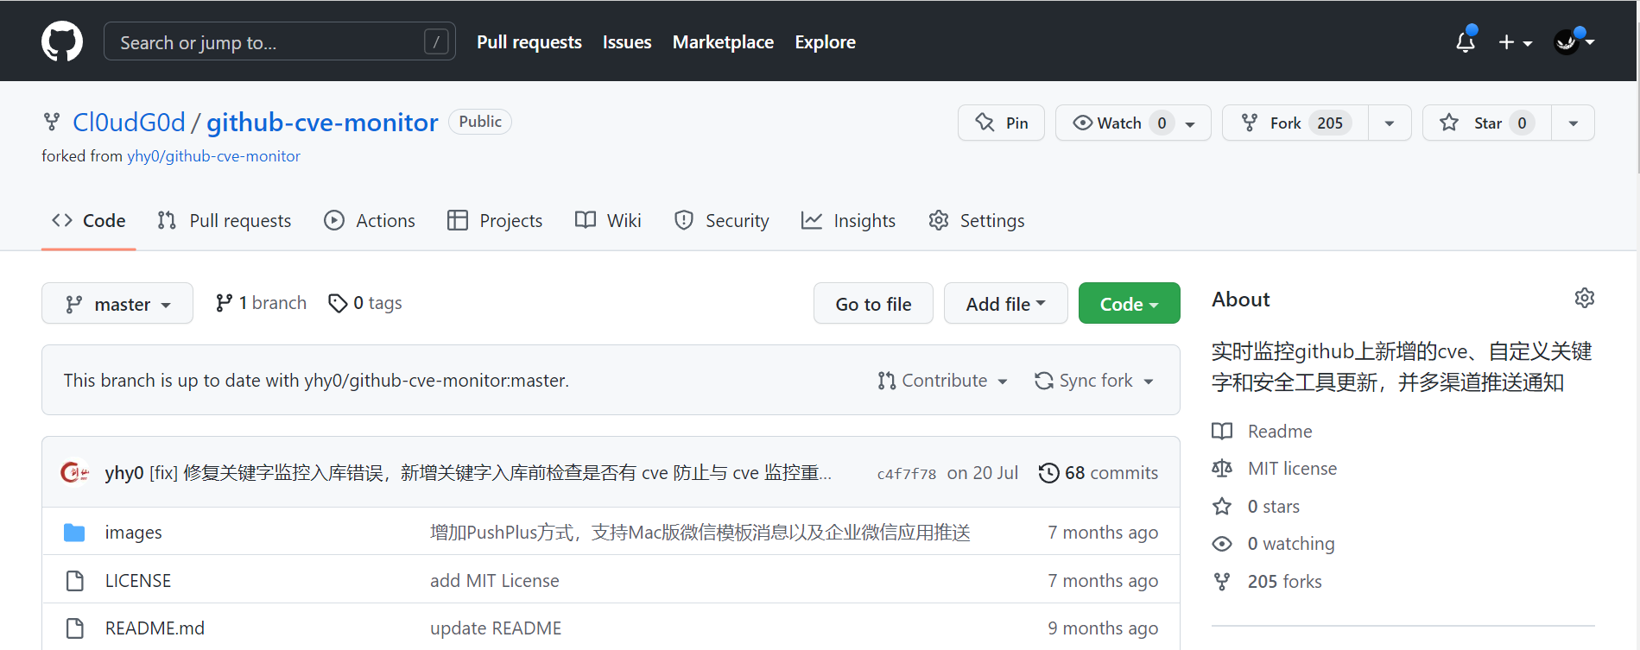Viewport: 1640px width, 650px height.
Task: Open the user avatar menu
Action: 1574,41
